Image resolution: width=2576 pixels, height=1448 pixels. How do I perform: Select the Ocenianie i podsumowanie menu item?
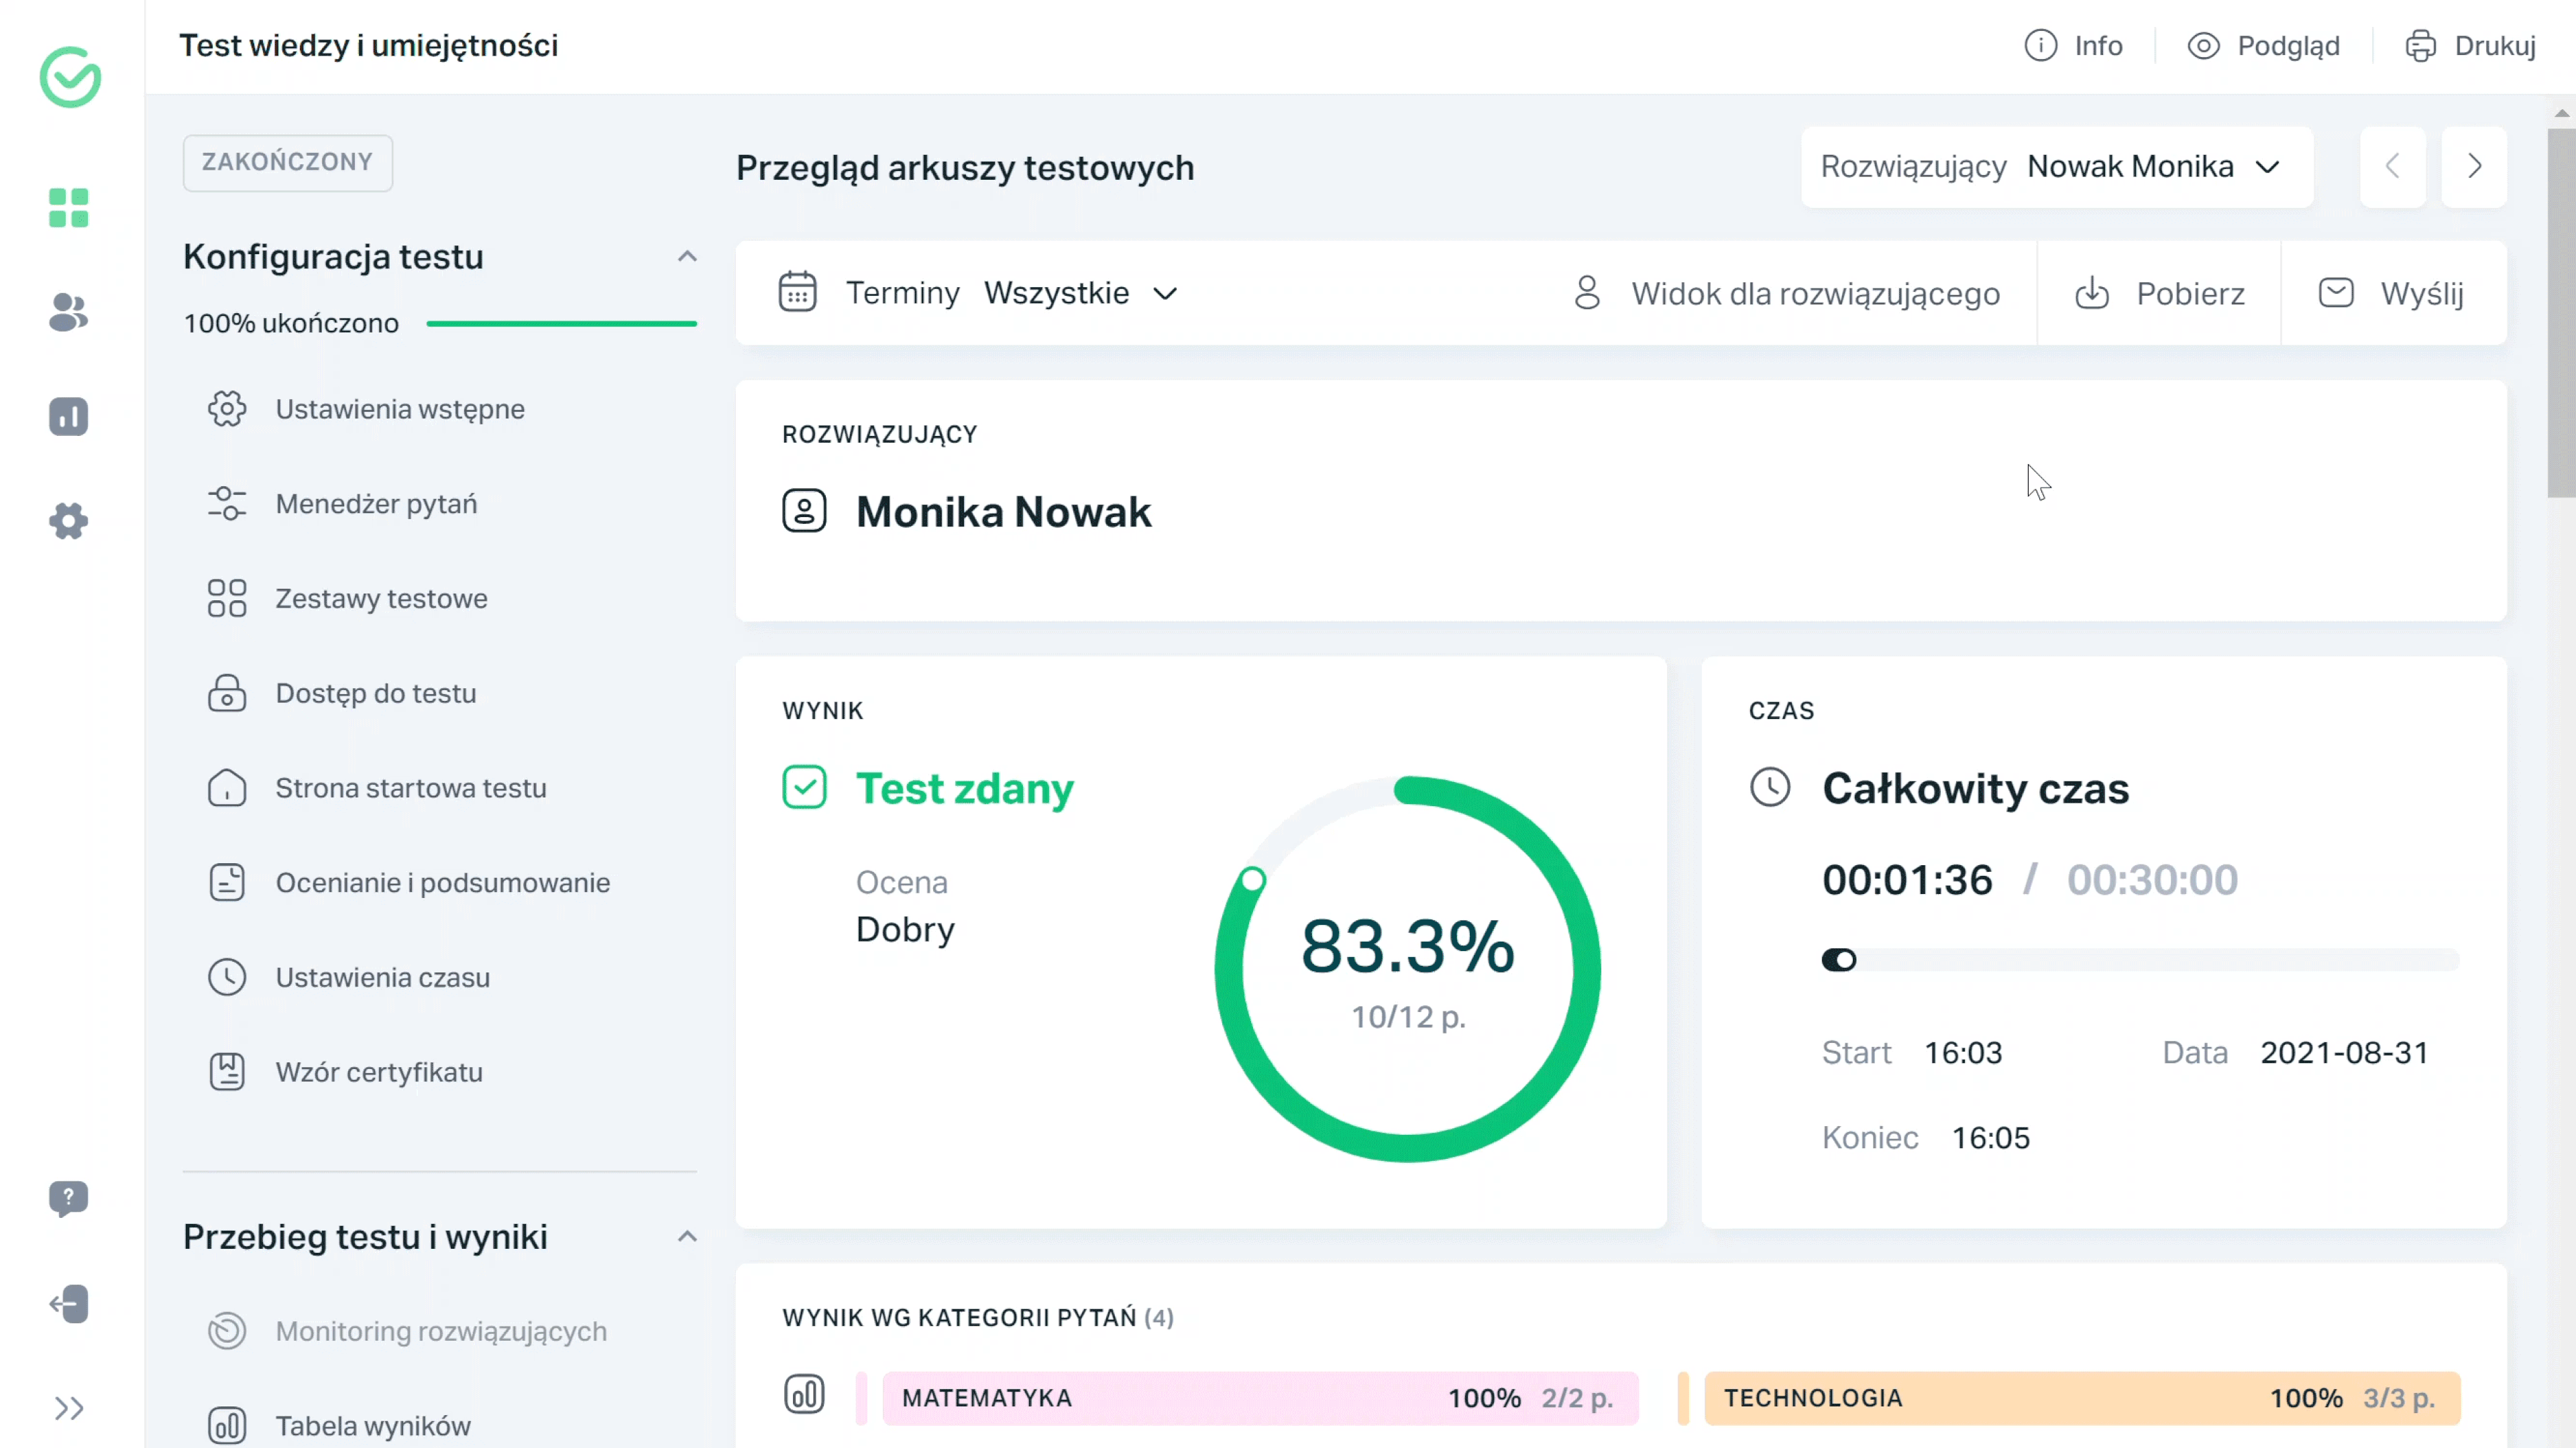(442, 882)
